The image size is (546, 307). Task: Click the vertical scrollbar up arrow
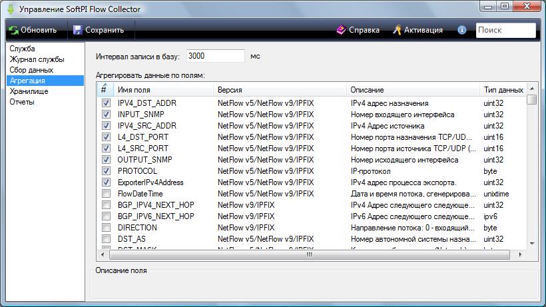[x=532, y=89]
